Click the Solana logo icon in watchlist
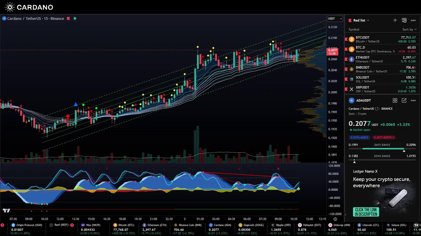 [x=352, y=79]
